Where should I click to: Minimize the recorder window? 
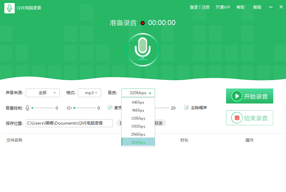pos(271,7)
